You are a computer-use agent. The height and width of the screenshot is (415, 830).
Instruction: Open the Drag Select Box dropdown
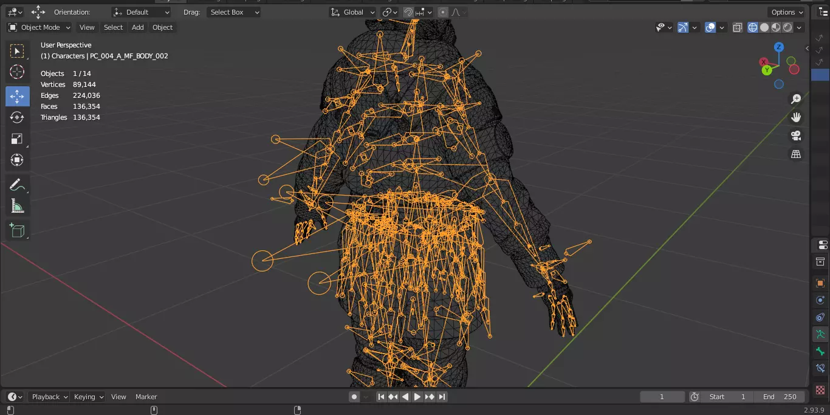233,12
